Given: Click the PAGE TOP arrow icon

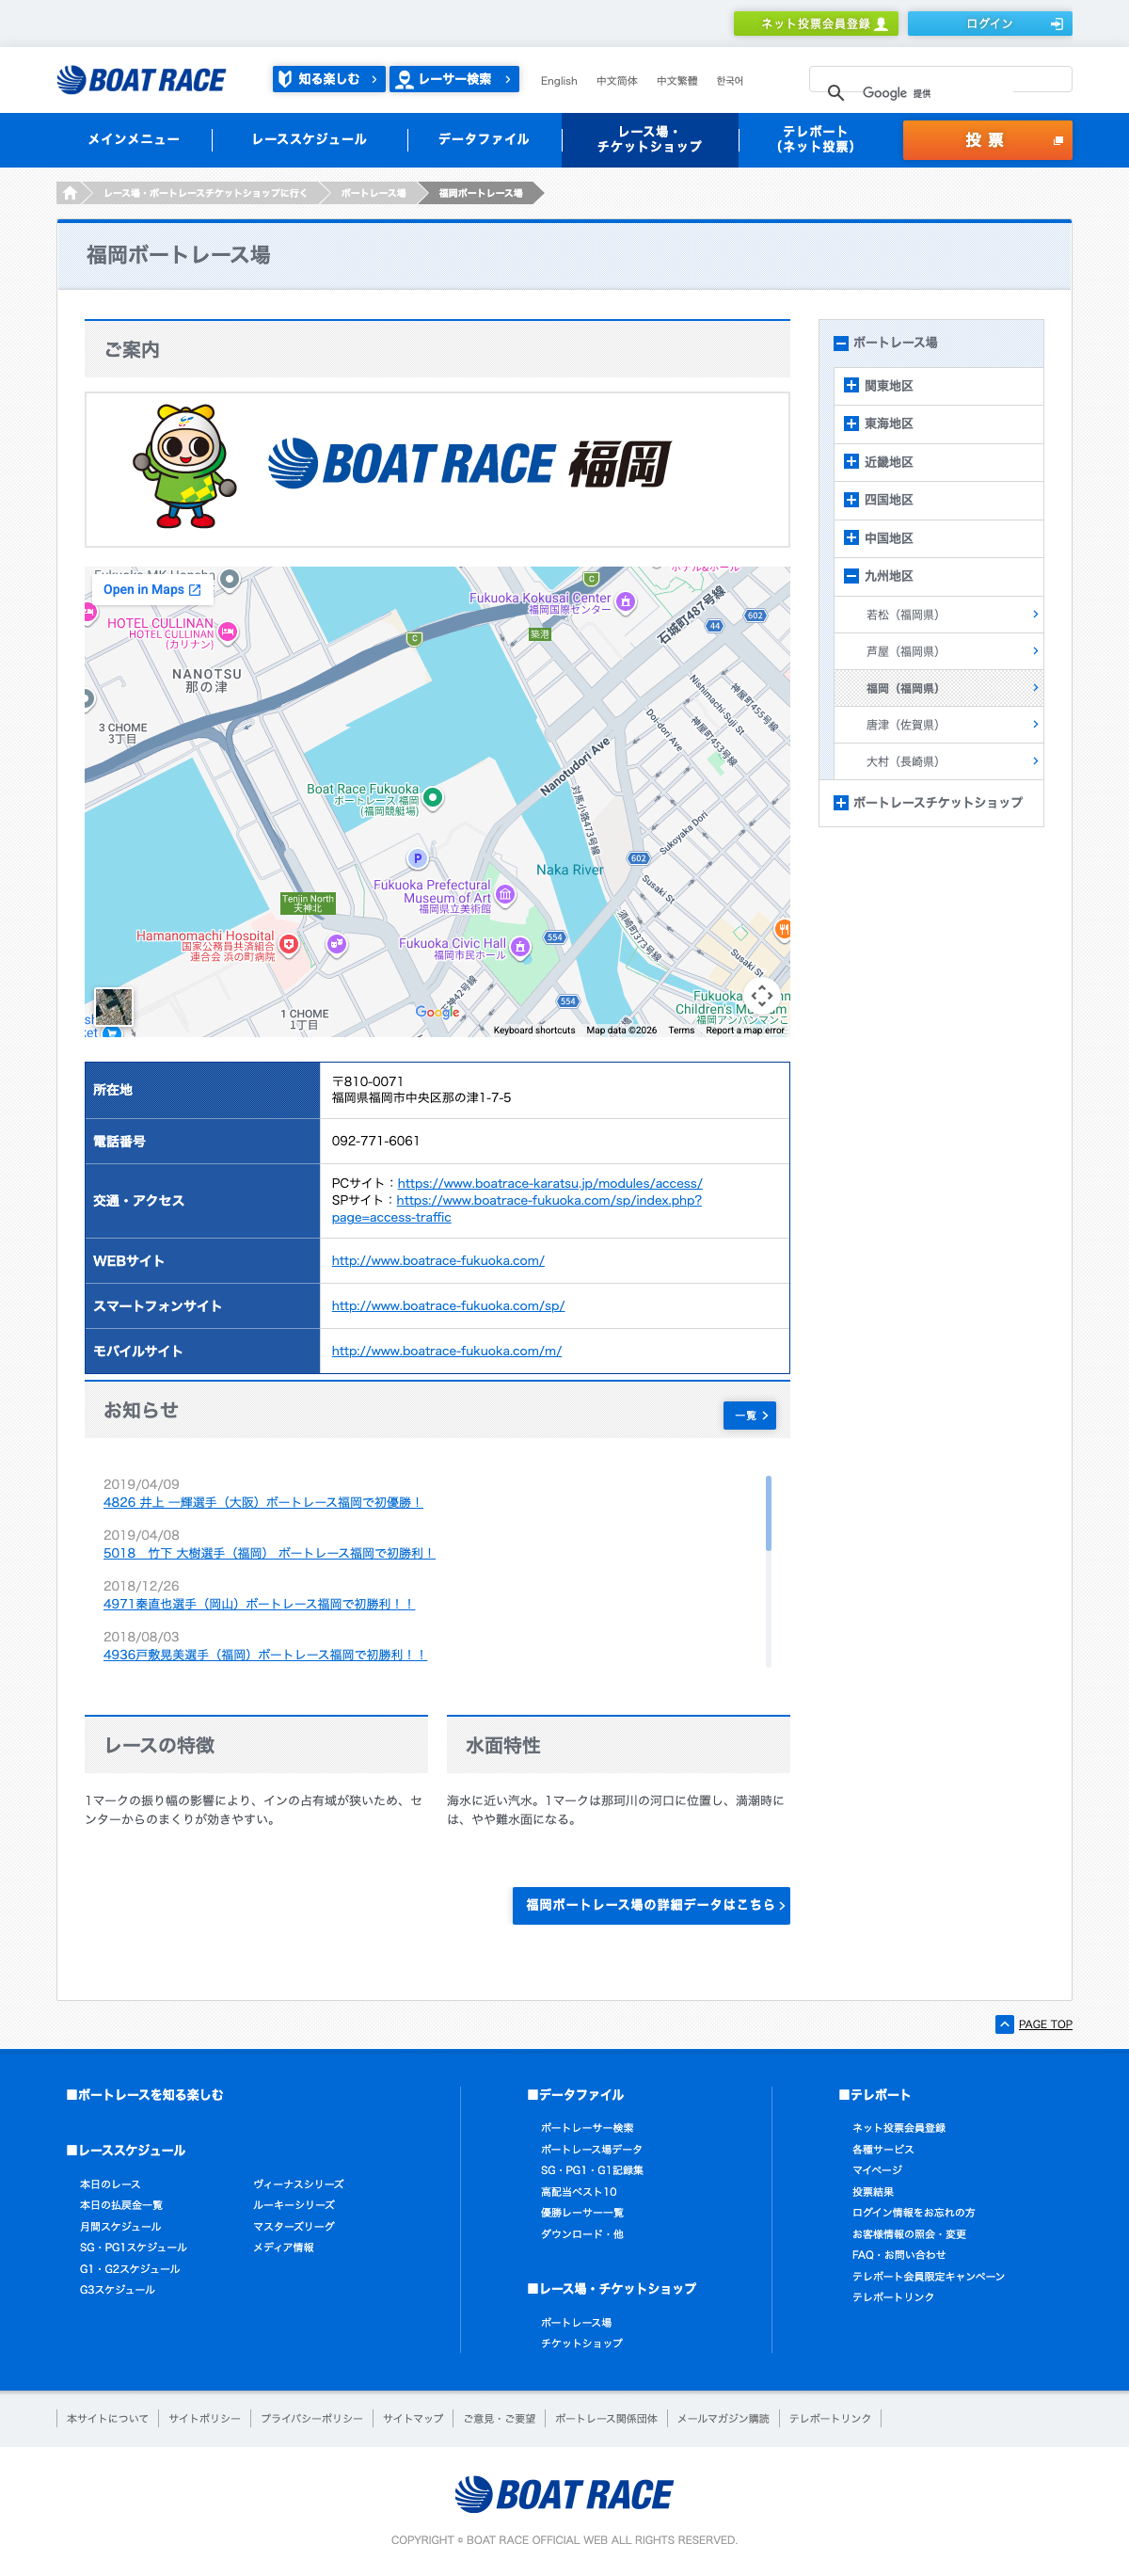Looking at the screenshot, I should (x=1004, y=2024).
